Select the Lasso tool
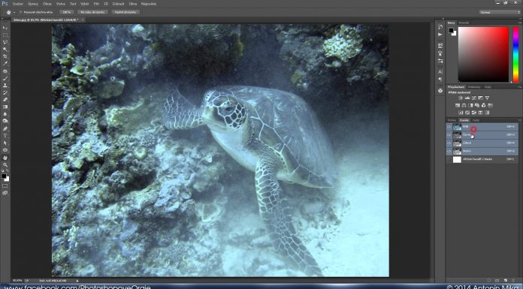523x289 pixels. (5, 42)
